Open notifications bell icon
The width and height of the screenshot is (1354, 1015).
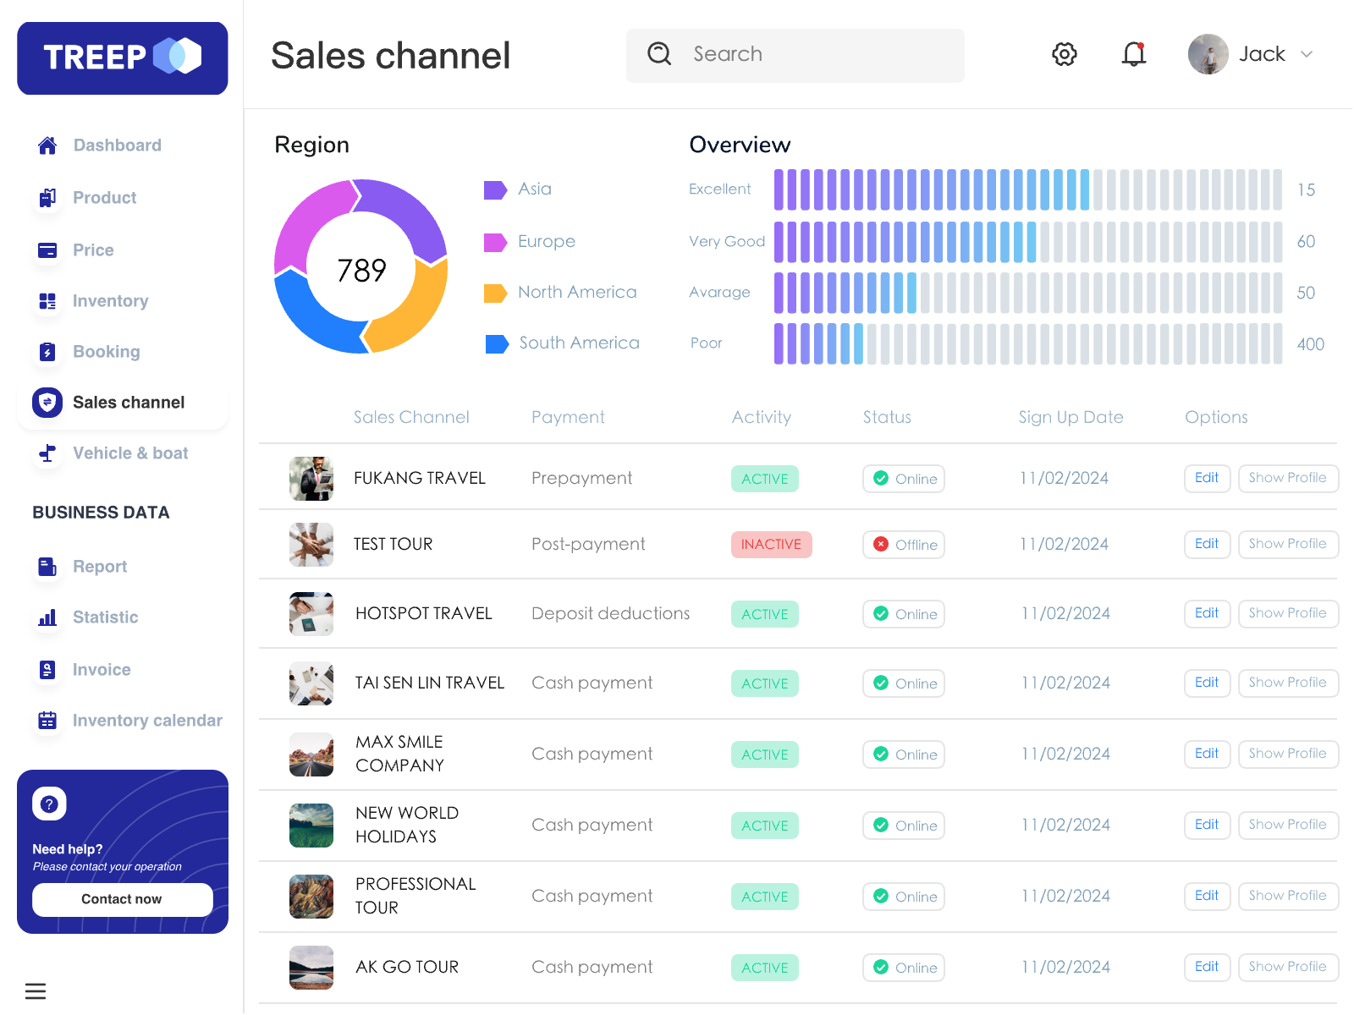(x=1134, y=54)
